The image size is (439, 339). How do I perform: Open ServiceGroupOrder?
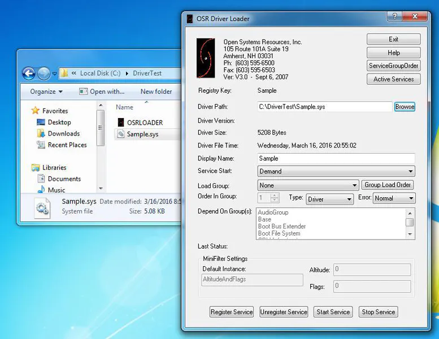393,66
